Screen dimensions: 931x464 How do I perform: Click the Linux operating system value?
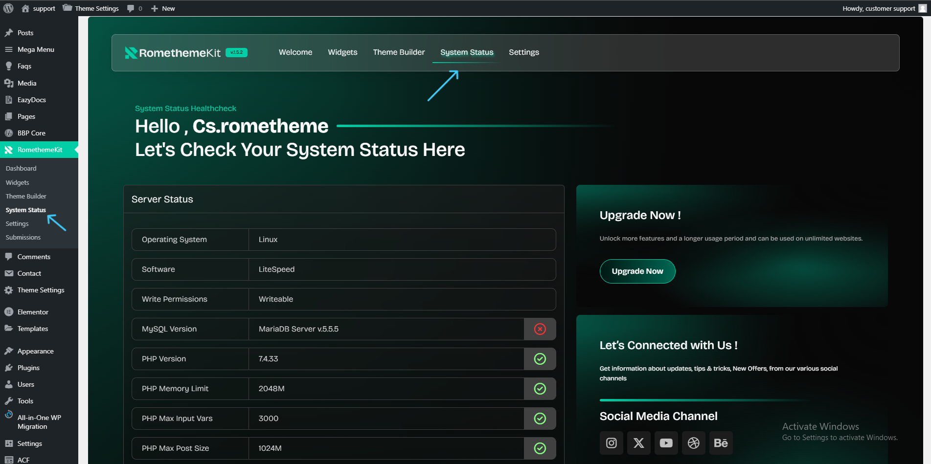pos(268,240)
